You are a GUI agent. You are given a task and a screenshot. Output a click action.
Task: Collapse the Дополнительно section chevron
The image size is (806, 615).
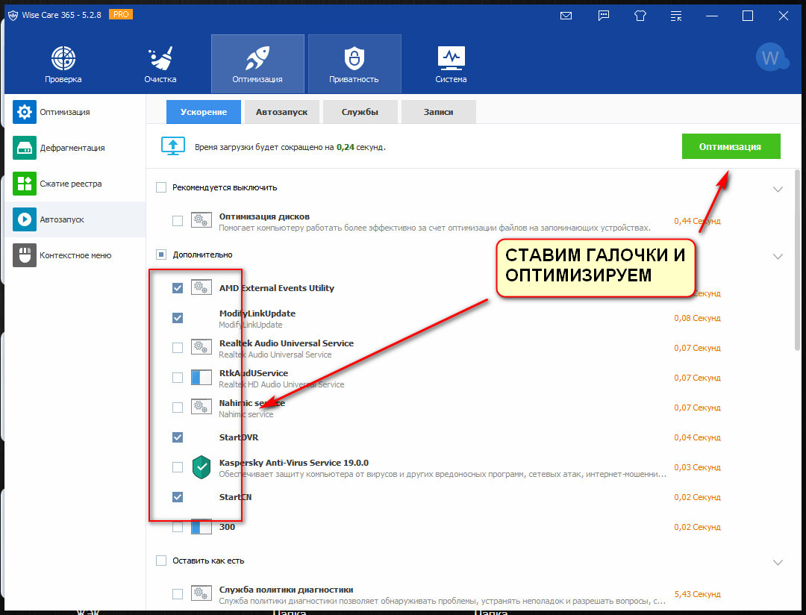[x=778, y=256]
